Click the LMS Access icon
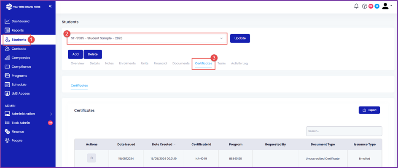Screen dimensions: 398x168 [7, 93]
